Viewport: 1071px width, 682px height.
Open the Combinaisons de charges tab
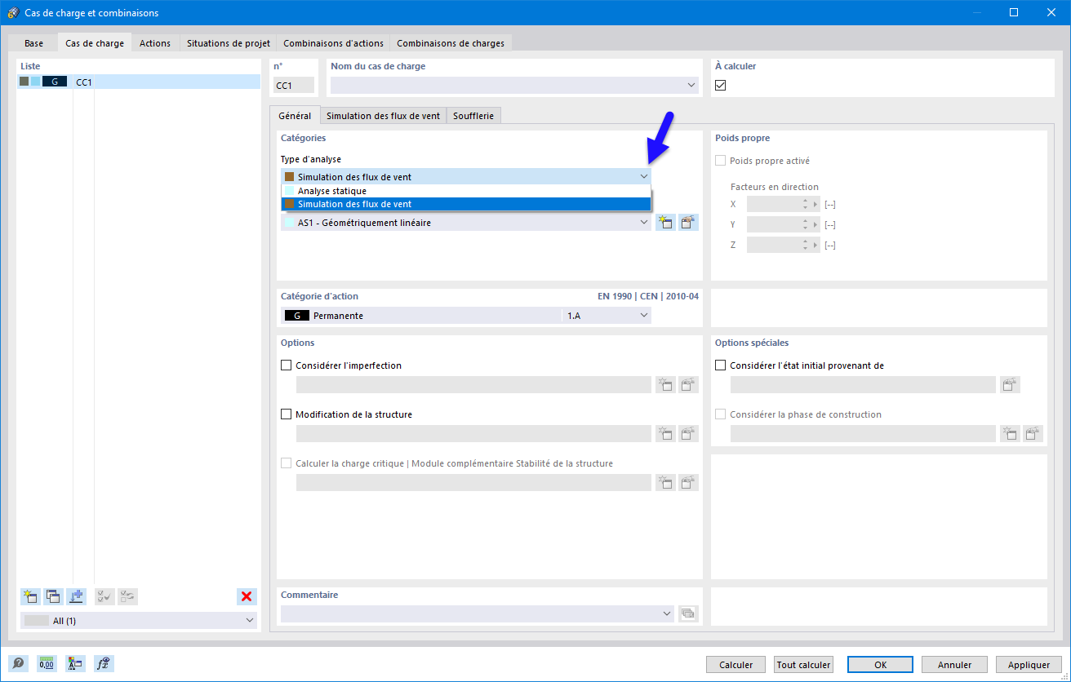tap(451, 43)
